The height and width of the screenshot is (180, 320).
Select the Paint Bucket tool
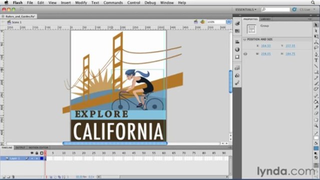coord(316,101)
